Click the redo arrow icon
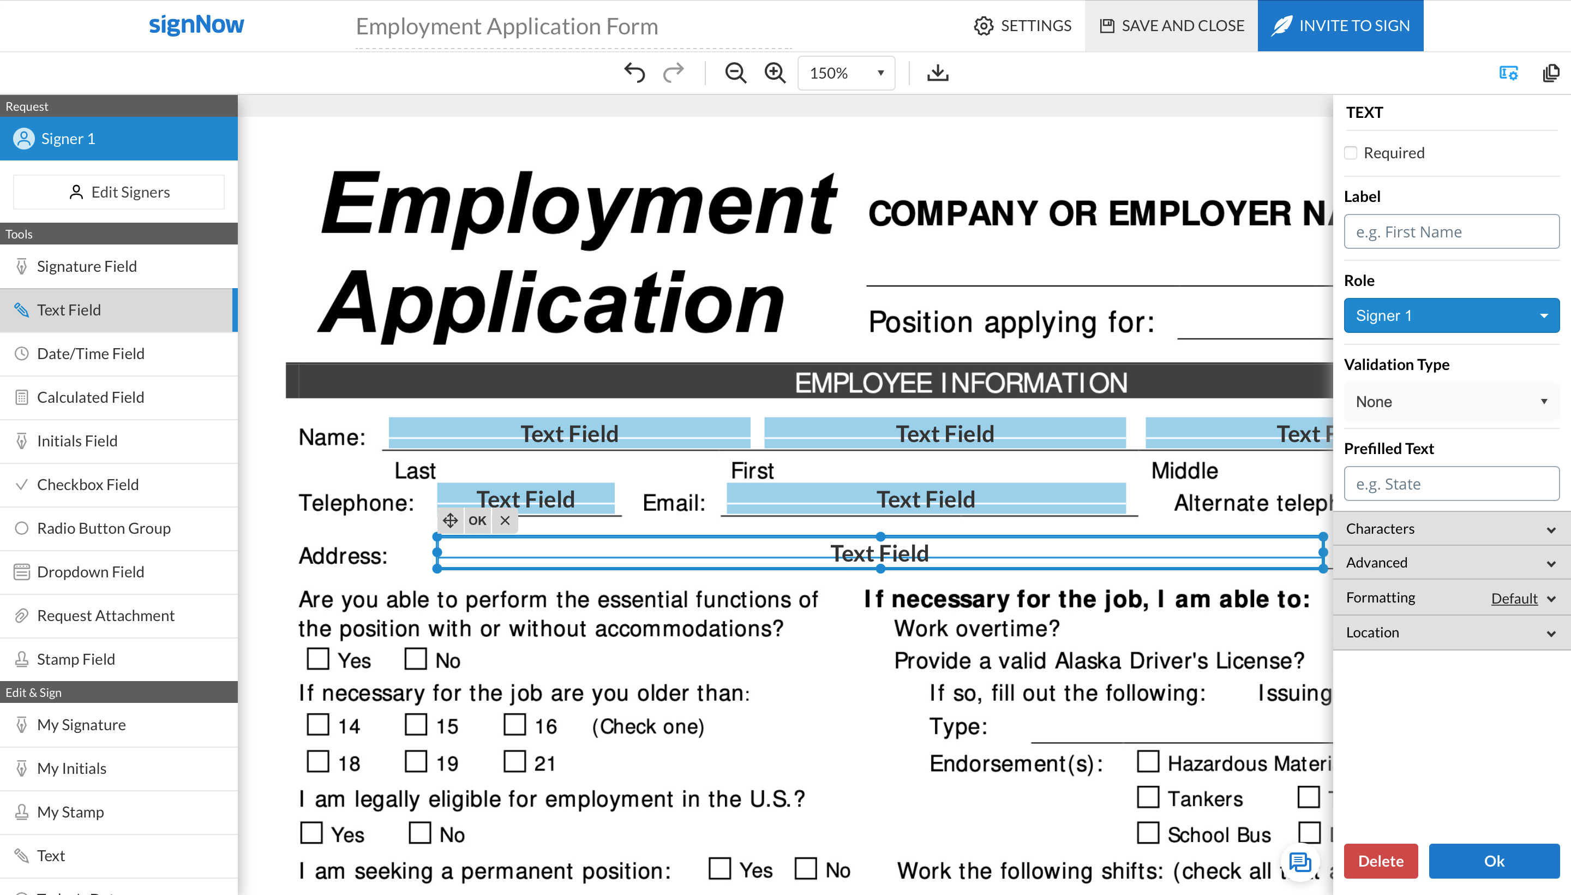 tap(673, 73)
